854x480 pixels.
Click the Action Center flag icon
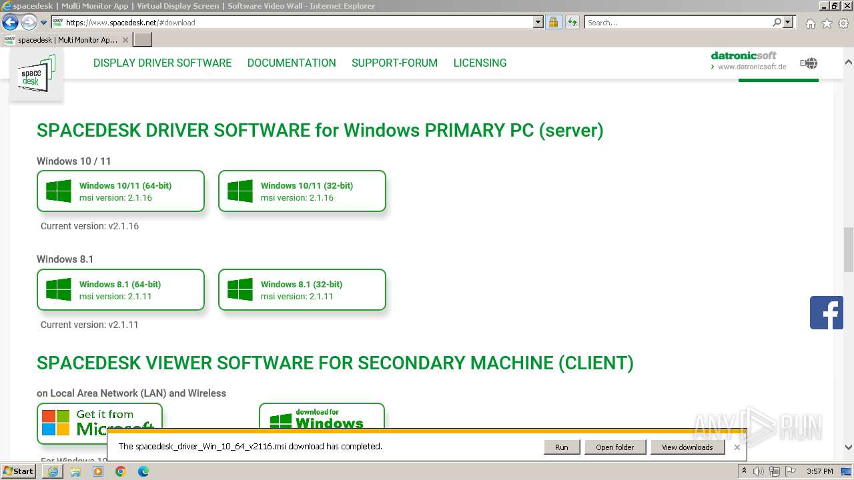tap(791, 471)
